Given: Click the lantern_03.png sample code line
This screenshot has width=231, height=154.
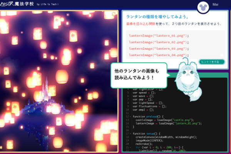Looking at the screenshot, I should pos(159,49).
